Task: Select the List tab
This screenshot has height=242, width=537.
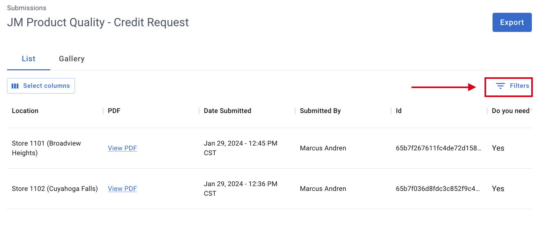Action: [x=28, y=59]
